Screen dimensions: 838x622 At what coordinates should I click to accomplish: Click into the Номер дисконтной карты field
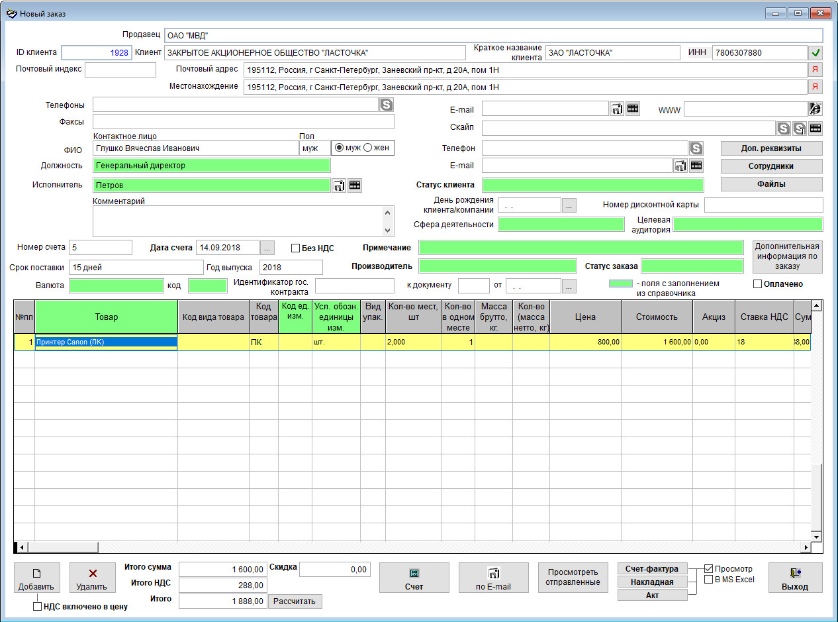(x=763, y=205)
